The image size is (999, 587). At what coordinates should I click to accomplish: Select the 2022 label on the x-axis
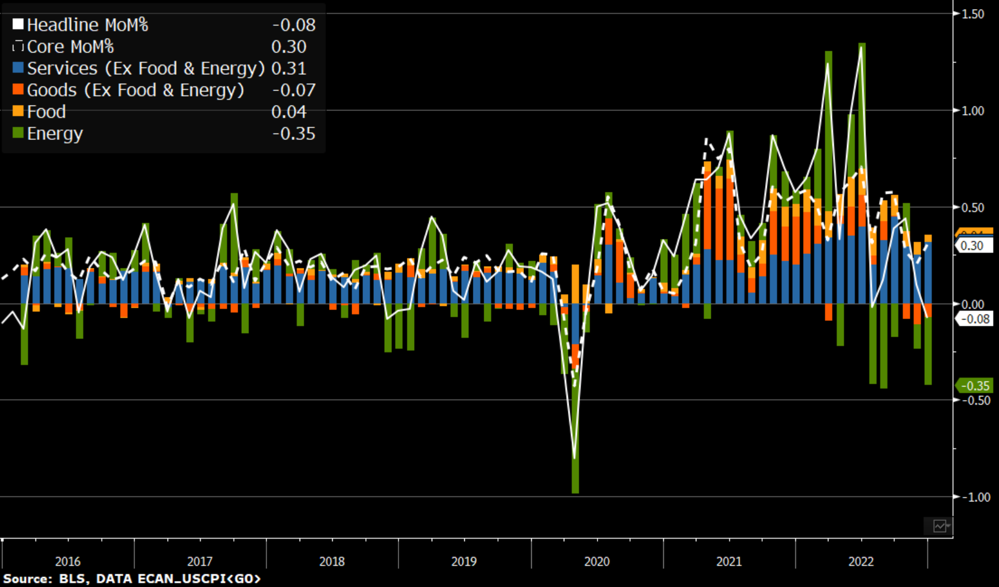(861, 560)
